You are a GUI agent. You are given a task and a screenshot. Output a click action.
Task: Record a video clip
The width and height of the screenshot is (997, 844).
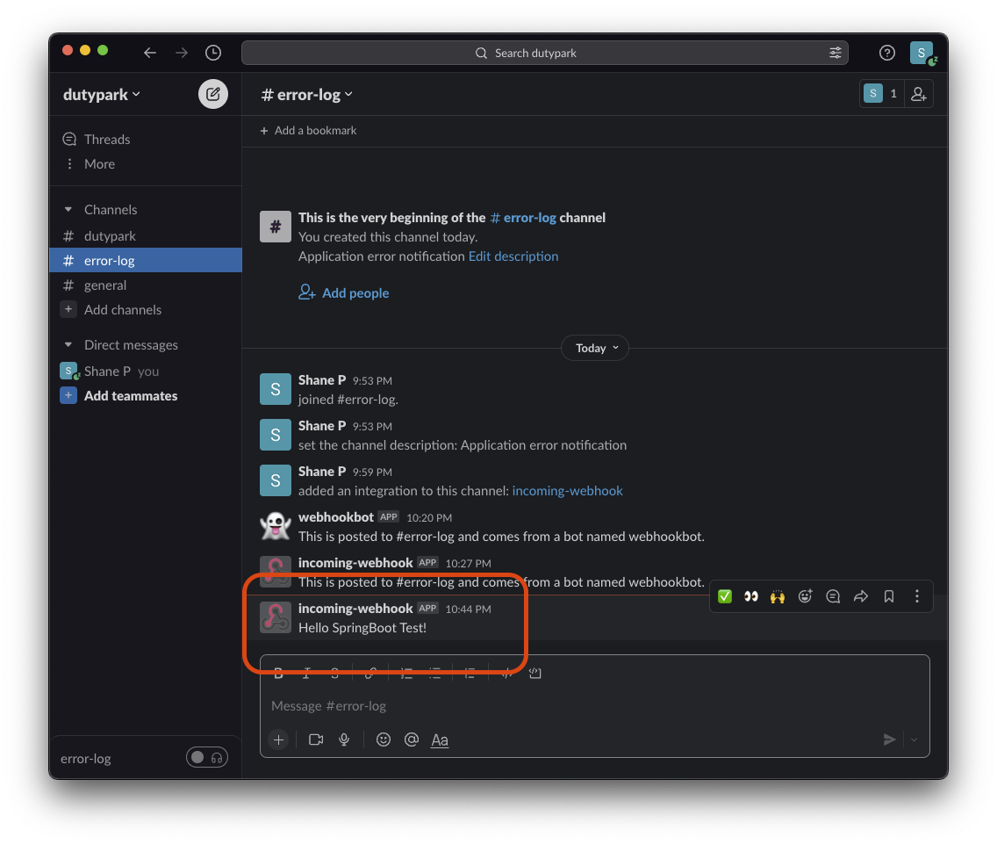[x=316, y=739]
